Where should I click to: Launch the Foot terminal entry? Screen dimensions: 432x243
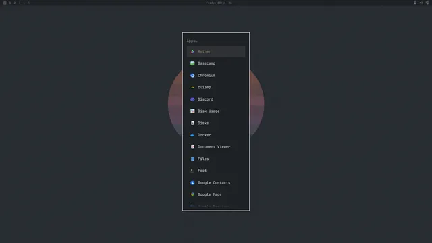pos(216,171)
